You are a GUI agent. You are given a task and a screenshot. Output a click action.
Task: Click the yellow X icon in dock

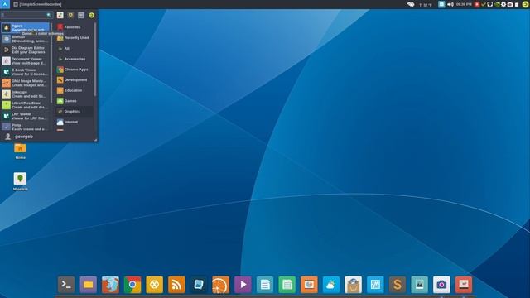(155, 285)
